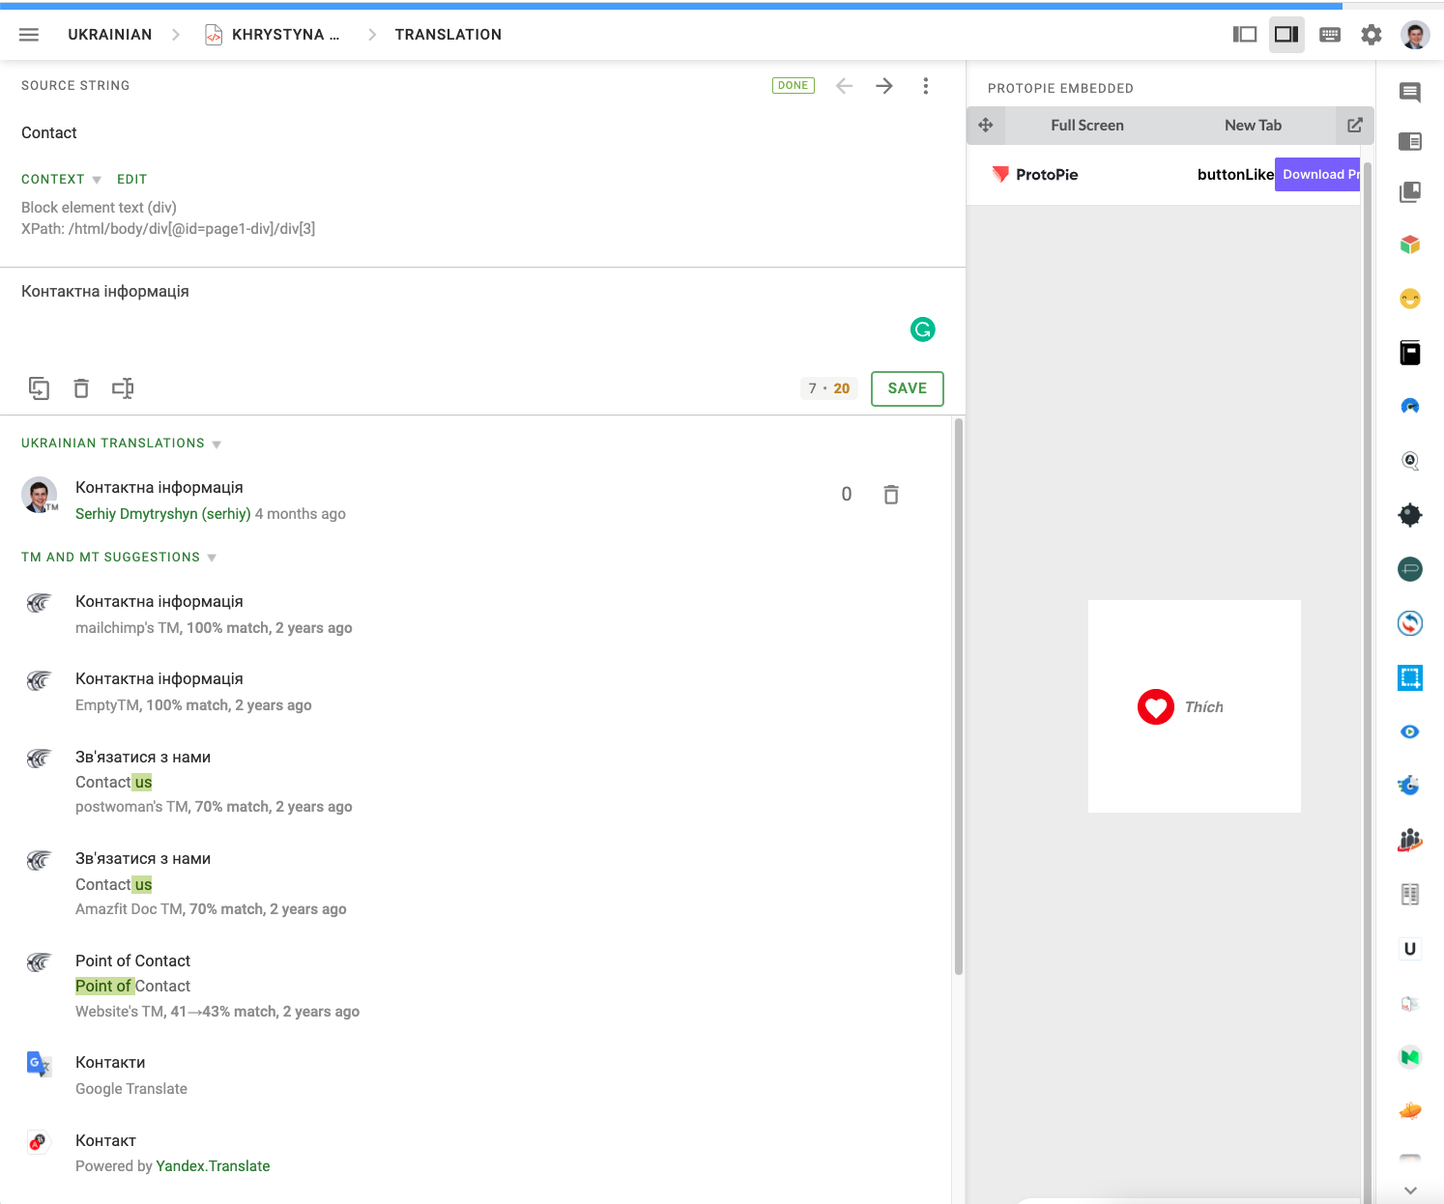The width and height of the screenshot is (1444, 1204).
Task: Expand sidebar apps with bottom chevron
Action: (x=1410, y=1190)
